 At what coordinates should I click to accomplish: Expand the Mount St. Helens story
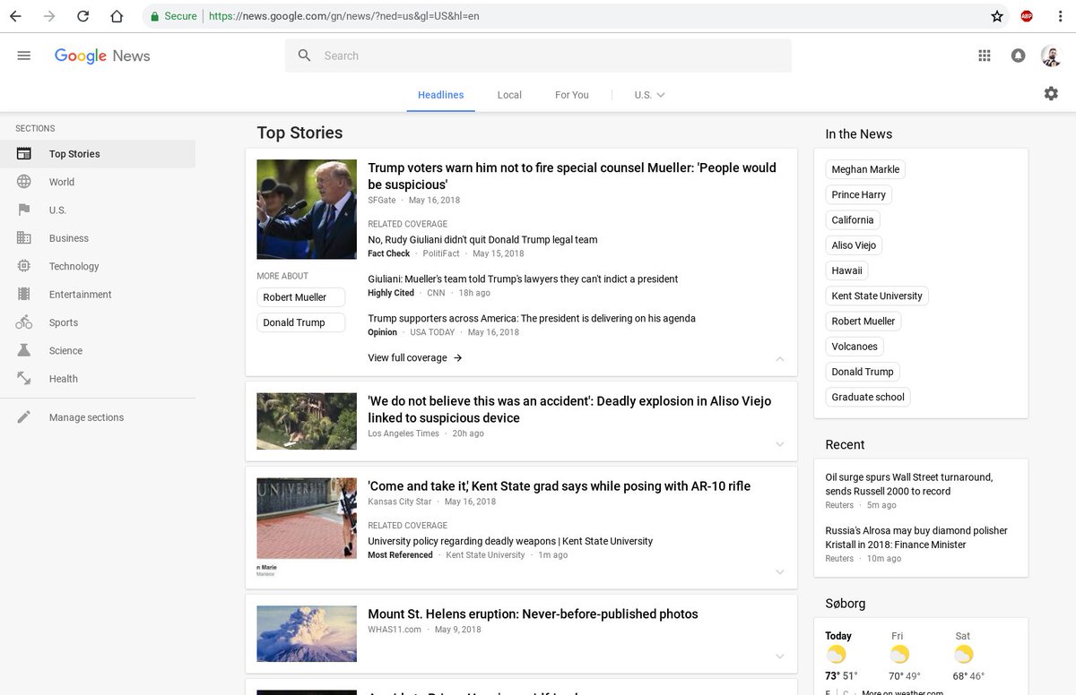click(779, 656)
